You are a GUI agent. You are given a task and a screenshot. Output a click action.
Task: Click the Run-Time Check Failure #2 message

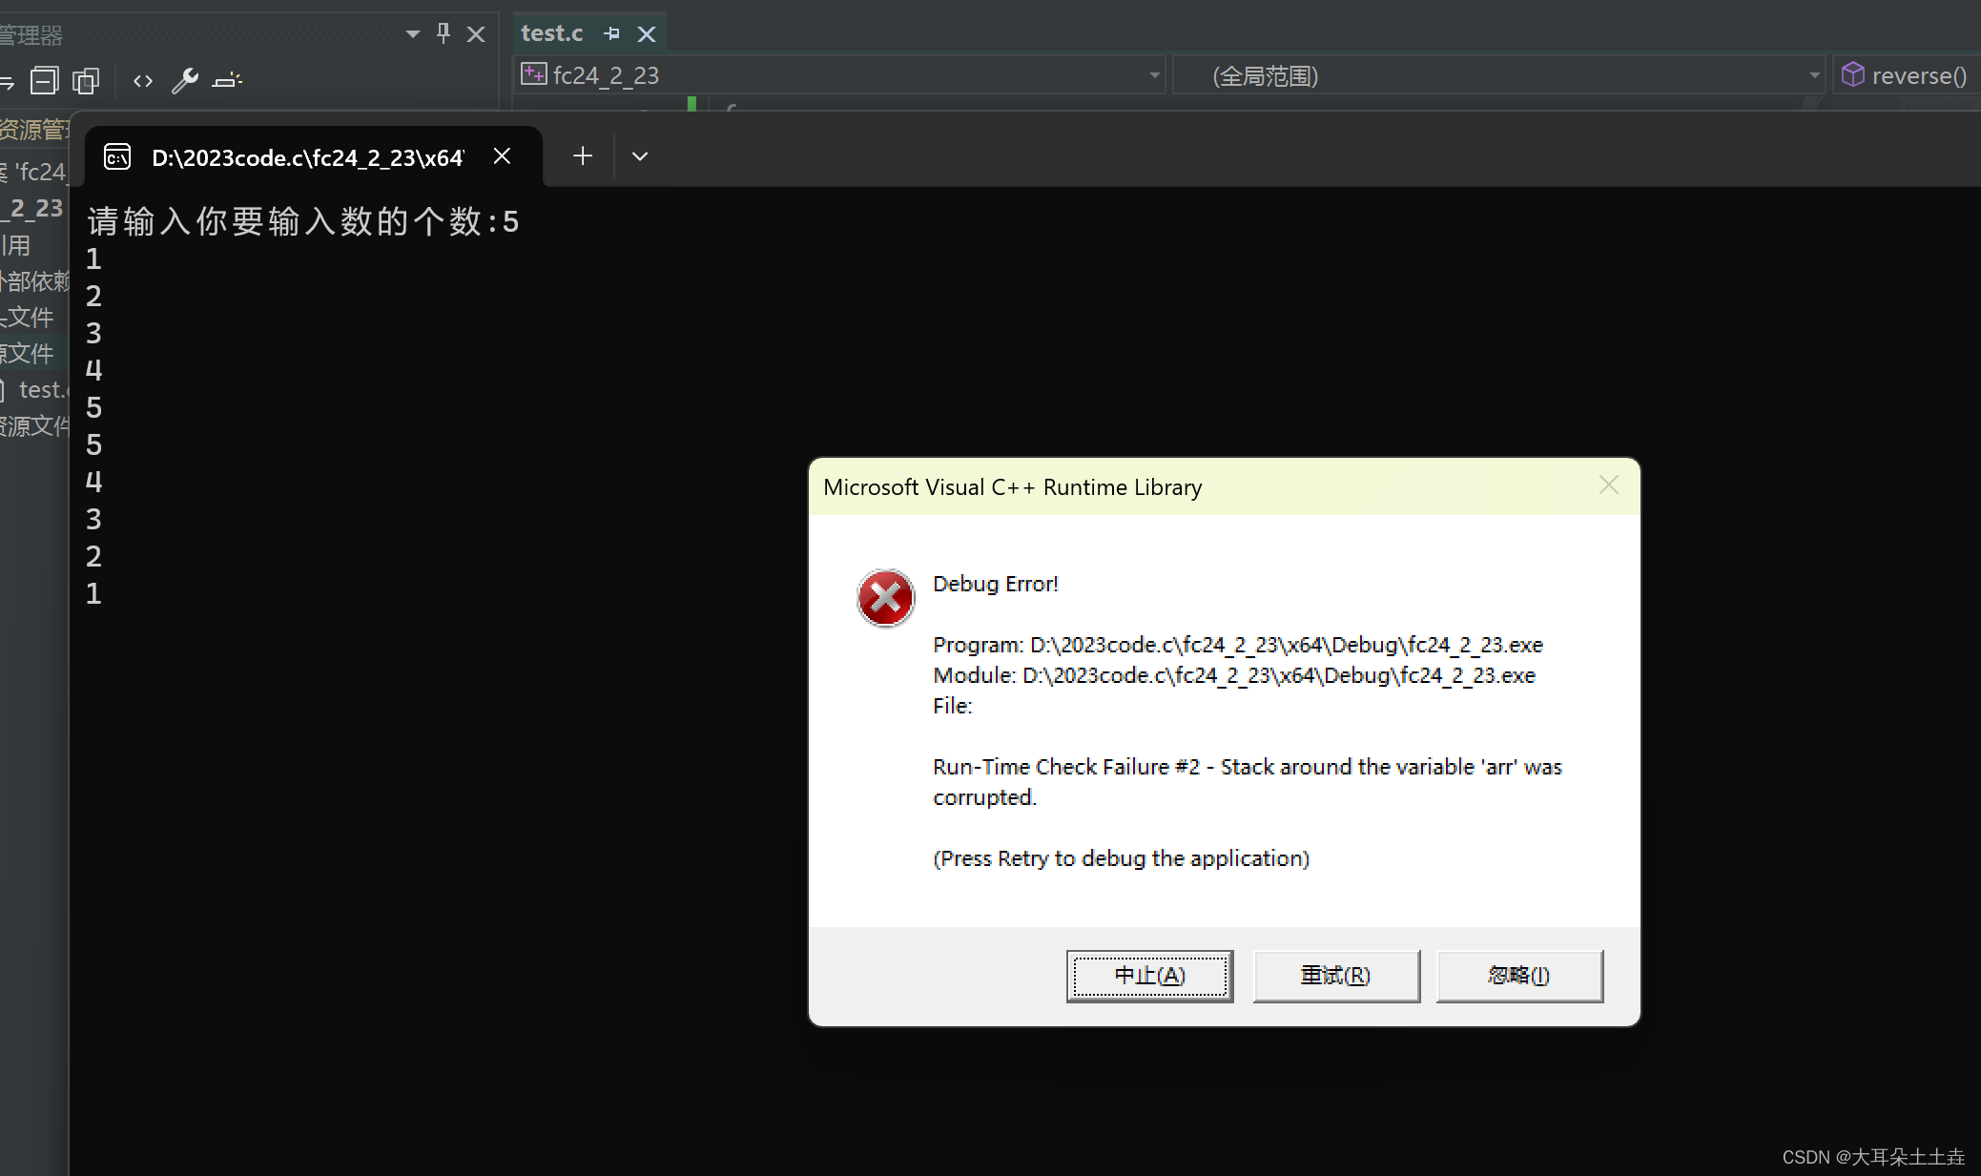pyautogui.click(x=1248, y=782)
